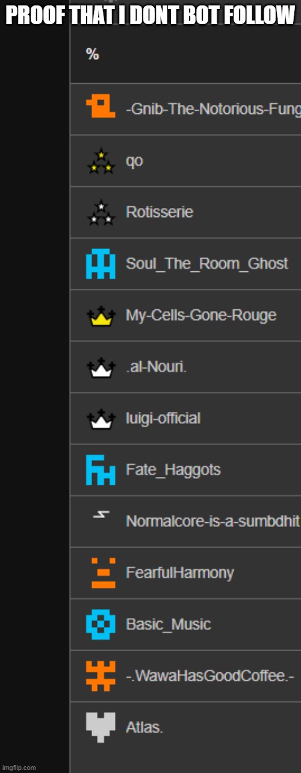The height and width of the screenshot is (773, 301).
Task: Click the imgflip.com watermark
Action: [x=19, y=768]
